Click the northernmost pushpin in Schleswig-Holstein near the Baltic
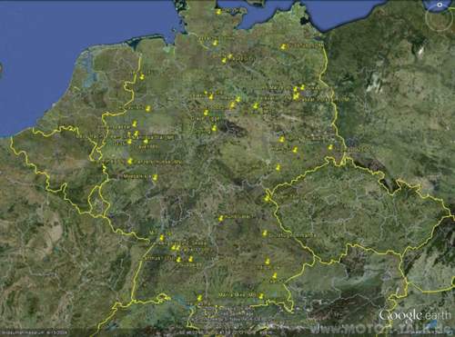The image size is (455, 337). pos(218,12)
